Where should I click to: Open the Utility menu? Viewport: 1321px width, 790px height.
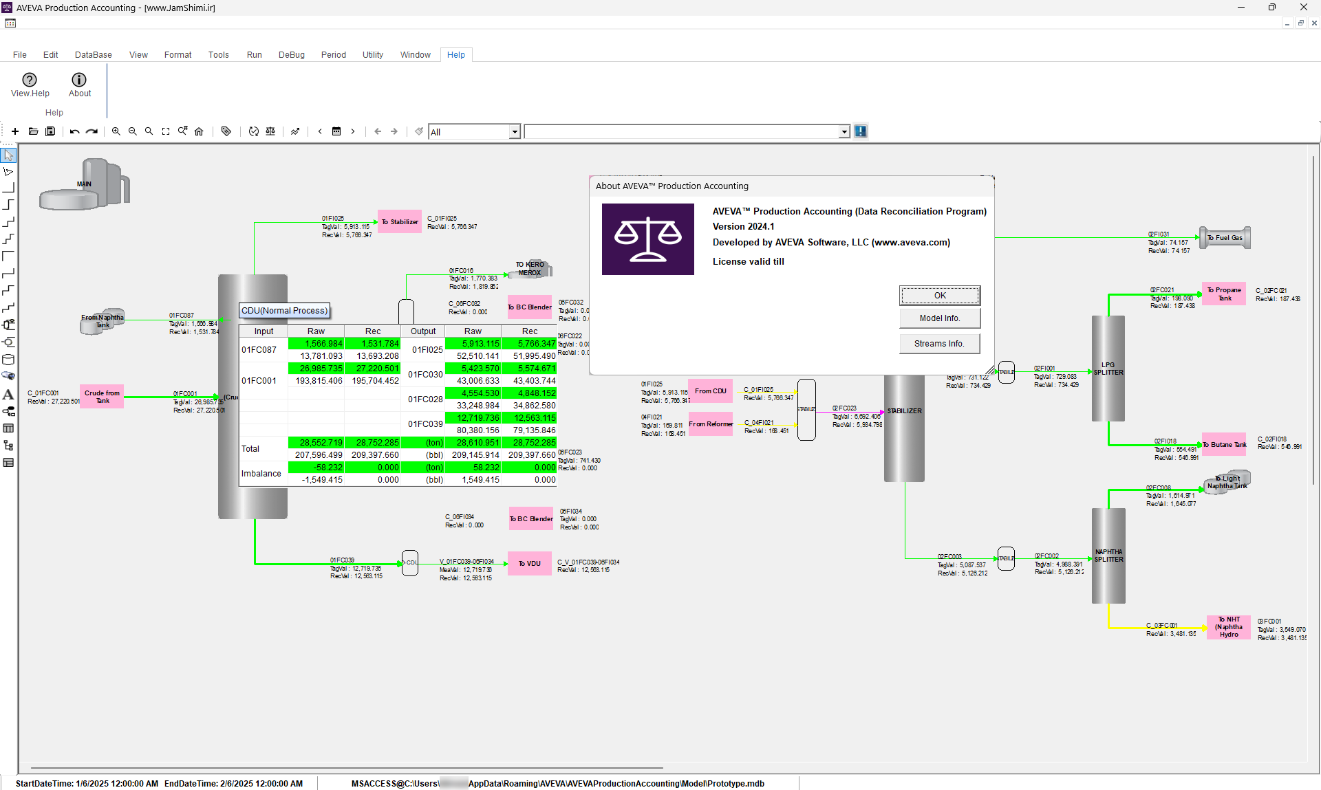click(x=373, y=55)
